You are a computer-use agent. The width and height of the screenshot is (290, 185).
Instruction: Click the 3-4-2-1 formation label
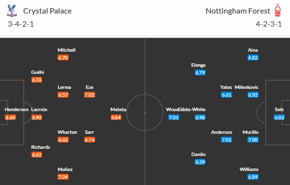21,24
